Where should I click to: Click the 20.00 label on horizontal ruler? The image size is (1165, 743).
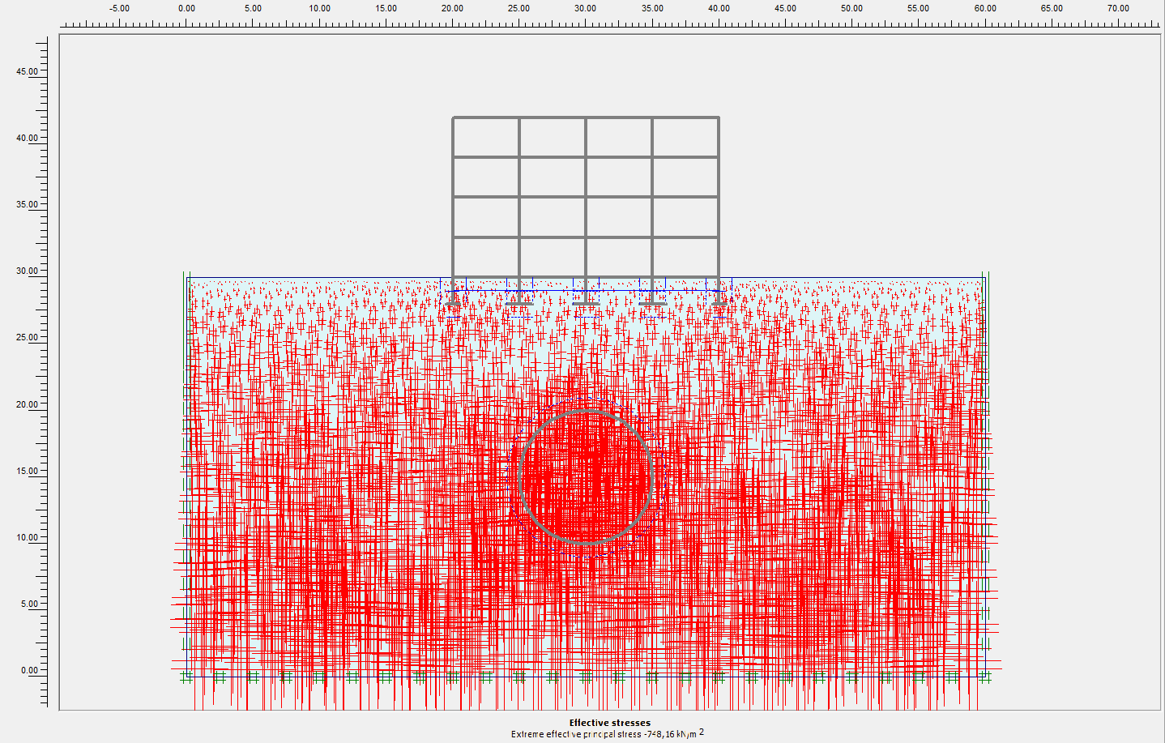(452, 8)
